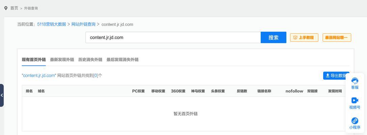
Task: Click content.jr.jd.com text in breadcrumb
Action: tap(117, 24)
